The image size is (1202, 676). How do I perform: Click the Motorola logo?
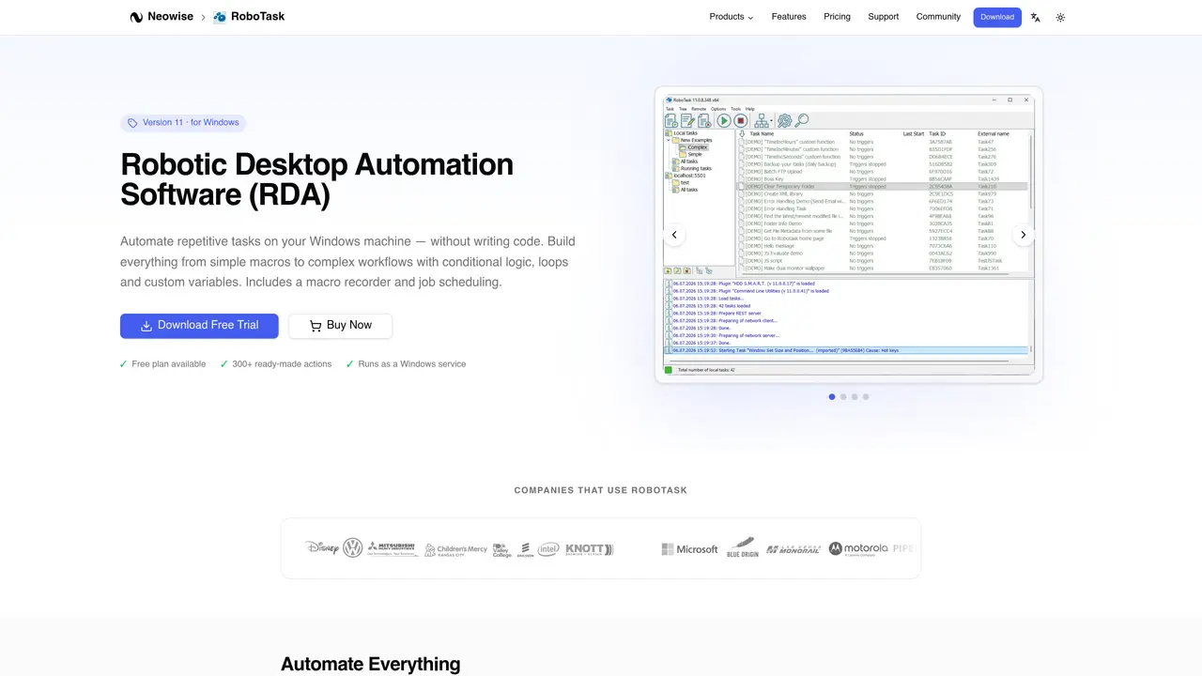857,549
